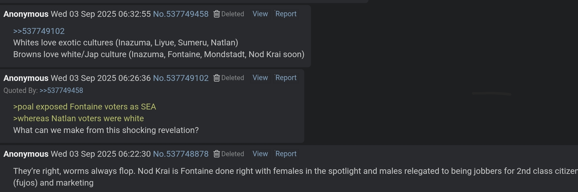Click Deleted label on the 06:26:36 post
Screen dimensions: 578x192
[232, 78]
